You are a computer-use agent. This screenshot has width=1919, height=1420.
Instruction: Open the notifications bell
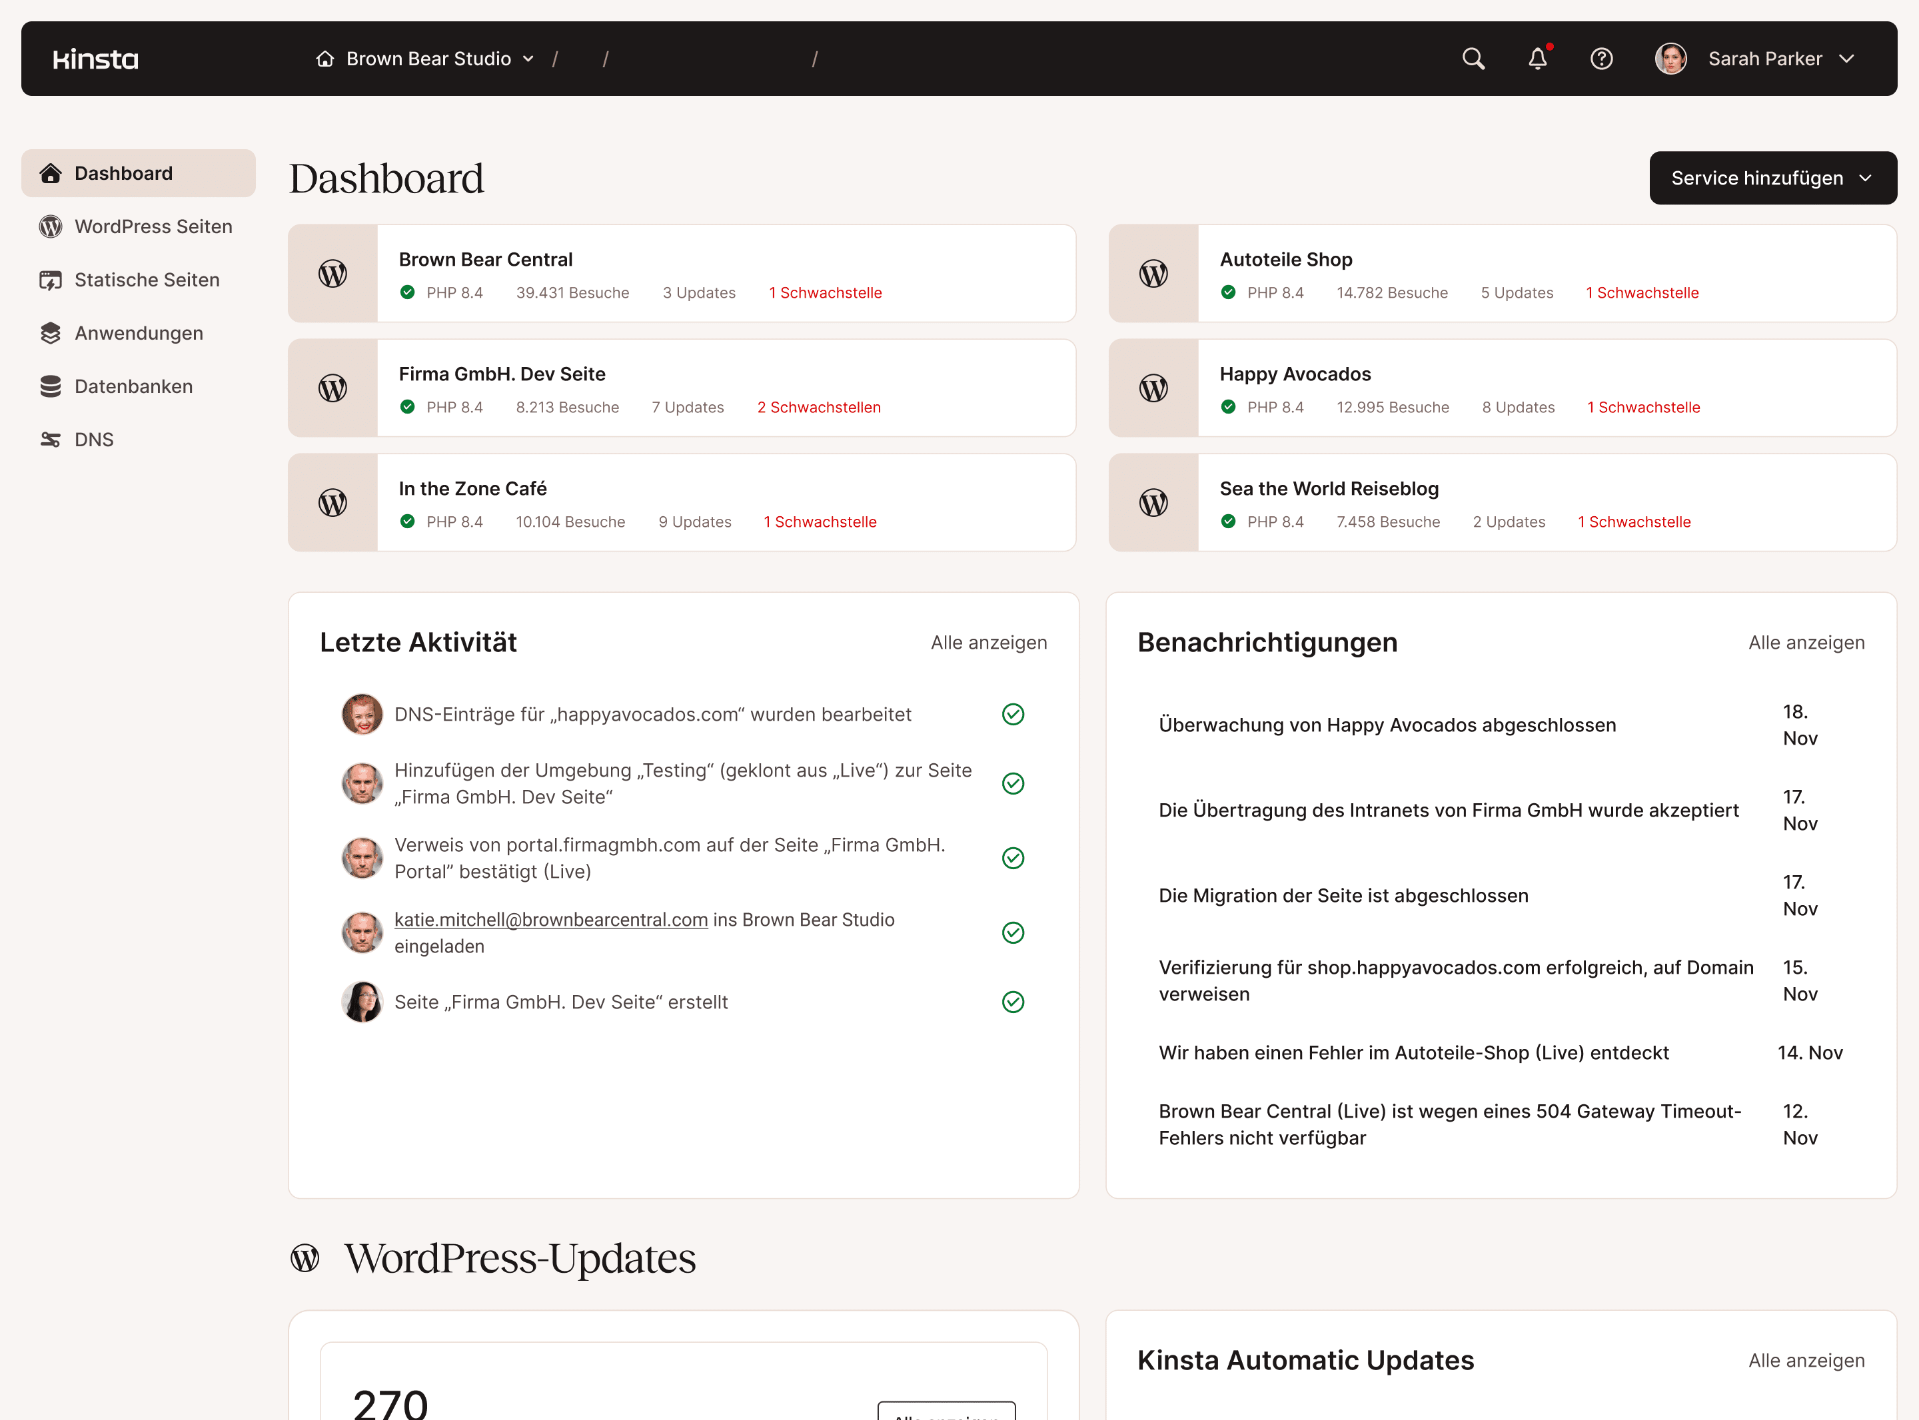pos(1538,59)
